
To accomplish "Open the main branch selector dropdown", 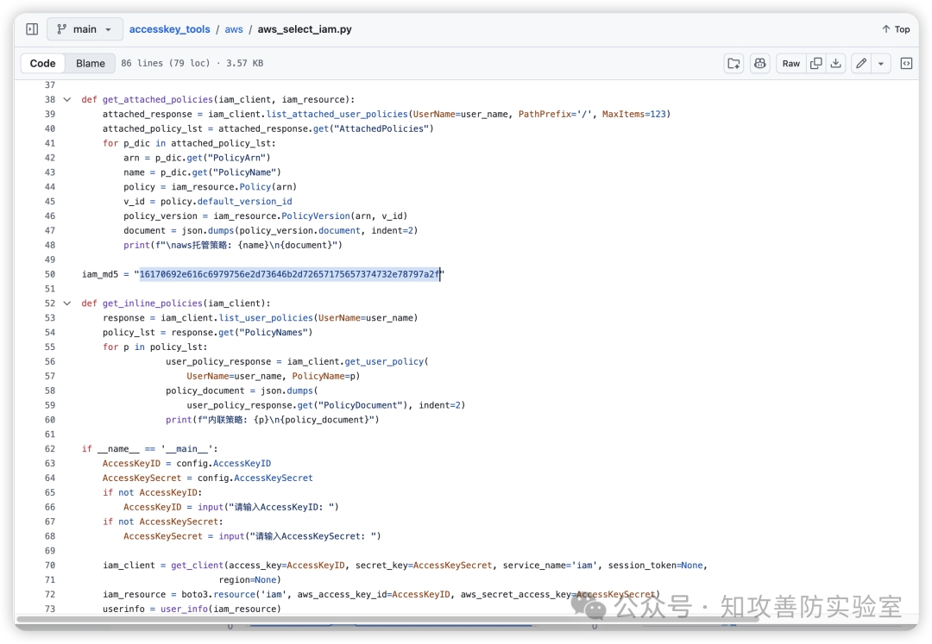I will click(x=85, y=29).
